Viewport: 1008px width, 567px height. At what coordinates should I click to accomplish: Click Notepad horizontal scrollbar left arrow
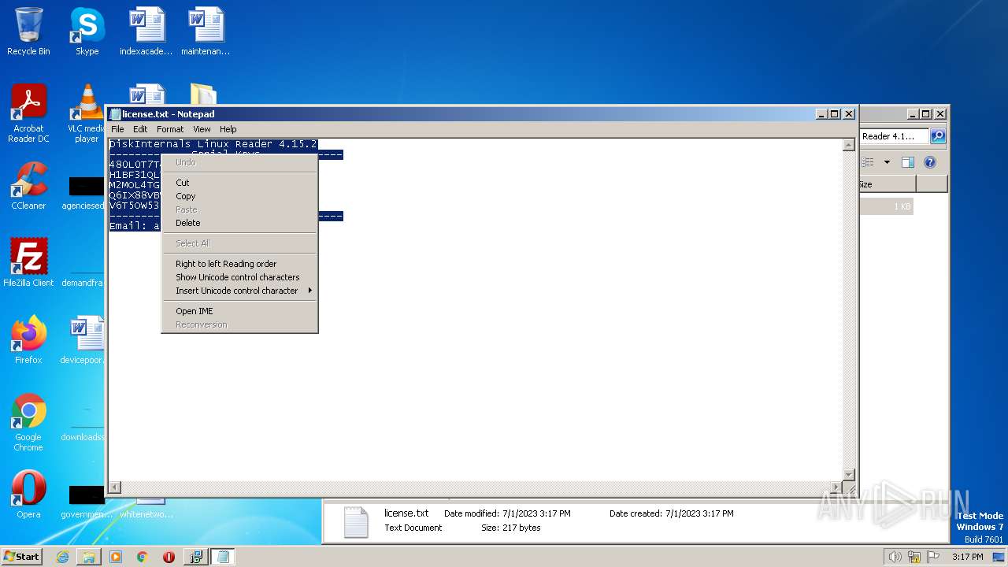click(x=115, y=487)
